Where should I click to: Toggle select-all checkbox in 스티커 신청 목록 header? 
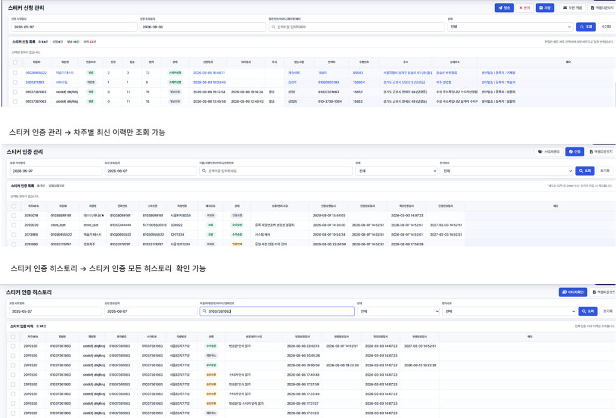click(x=15, y=62)
